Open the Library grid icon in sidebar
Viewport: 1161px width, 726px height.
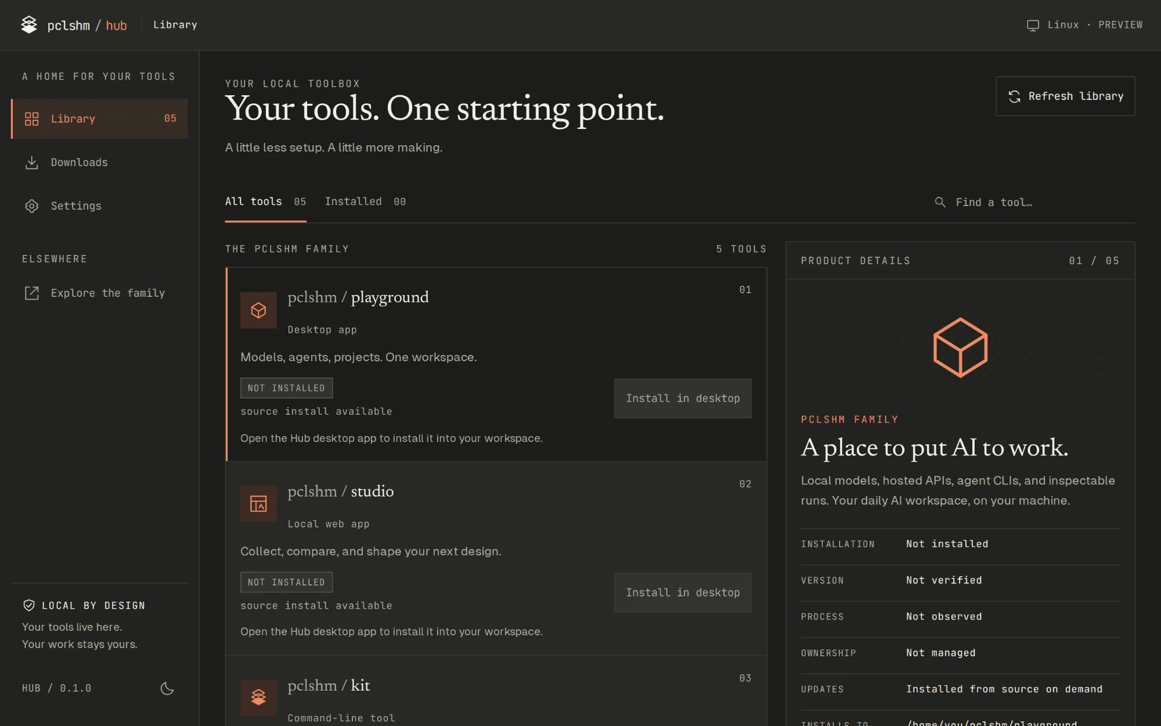31,119
